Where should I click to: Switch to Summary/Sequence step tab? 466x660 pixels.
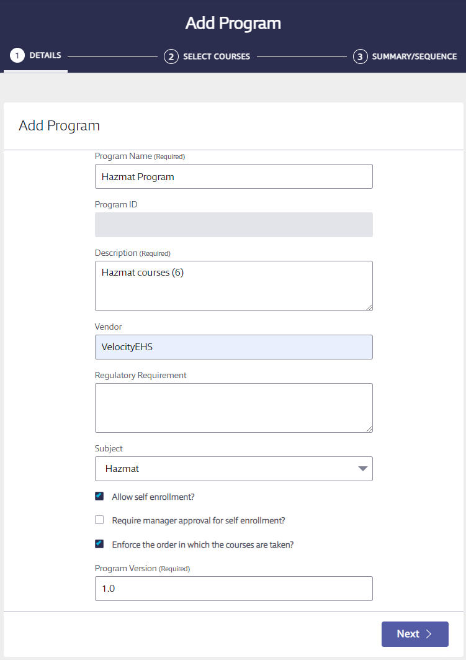[405, 57]
